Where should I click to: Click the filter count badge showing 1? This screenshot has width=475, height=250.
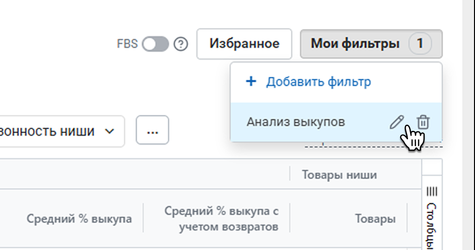tap(420, 43)
